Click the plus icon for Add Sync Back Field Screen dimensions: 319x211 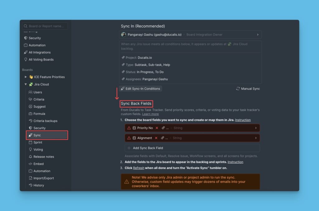tap(129, 148)
